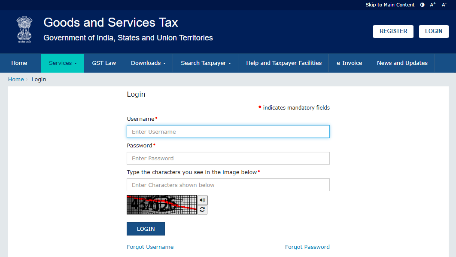The height and width of the screenshot is (257, 456).
Task: Refresh the captcha image
Action: [202, 210]
